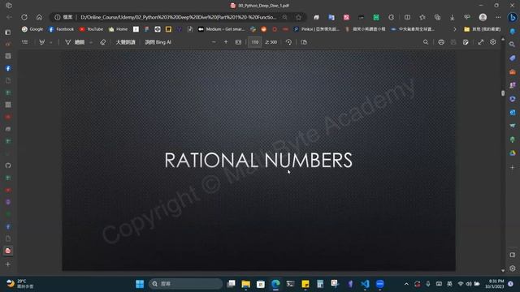Print the PDF document

tap(441, 42)
